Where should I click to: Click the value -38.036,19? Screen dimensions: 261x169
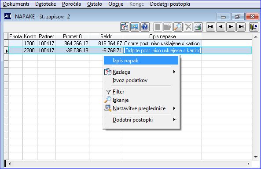click(72, 50)
